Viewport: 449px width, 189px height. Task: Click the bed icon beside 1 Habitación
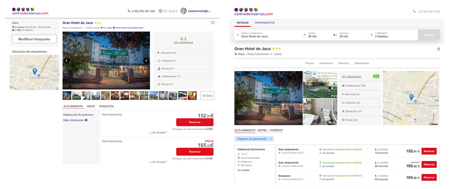click(372, 35)
